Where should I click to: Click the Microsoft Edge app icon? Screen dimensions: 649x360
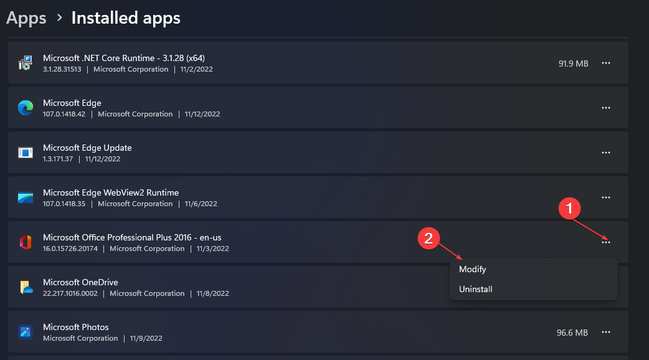26,108
